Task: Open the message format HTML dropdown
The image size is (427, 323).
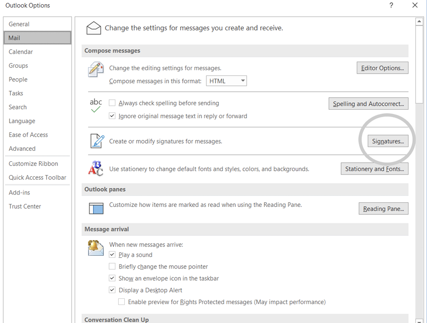Action: pyautogui.click(x=226, y=81)
